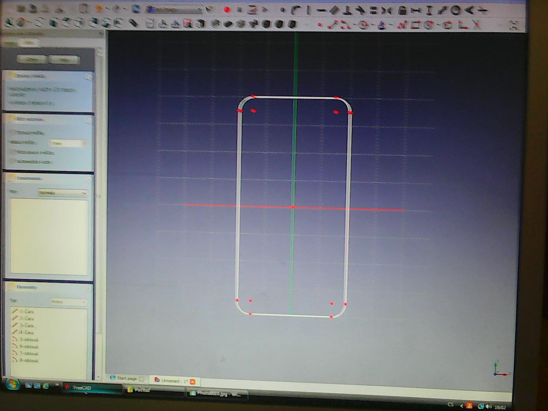This screenshot has height=411, width=548.
Task: Toggle the show grid checkbox
Action: (x=12, y=132)
